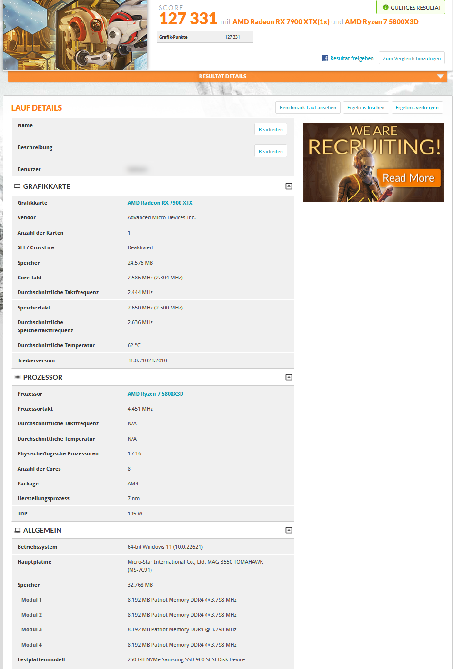Screen dimensions: 453x669
Task: Click the blurred Benutzer value
Action: [x=137, y=169]
